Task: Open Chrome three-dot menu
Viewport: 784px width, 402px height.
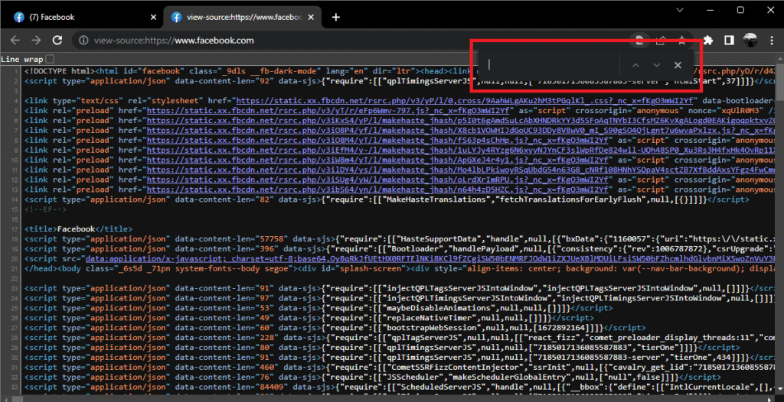Action: [x=771, y=41]
